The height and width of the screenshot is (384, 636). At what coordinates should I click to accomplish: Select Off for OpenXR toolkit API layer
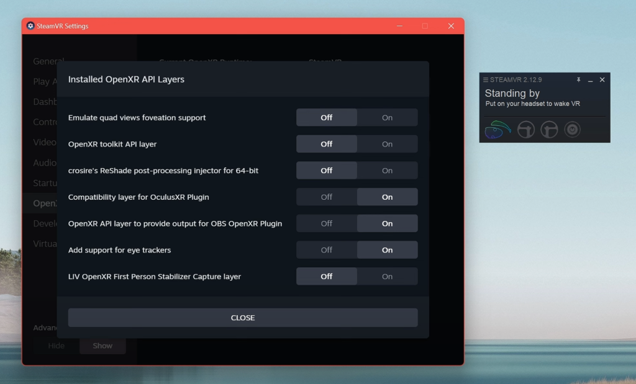point(327,144)
